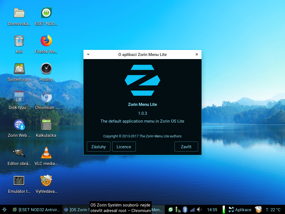Close the About Zorin Menu Lite dialog

click(197, 54)
